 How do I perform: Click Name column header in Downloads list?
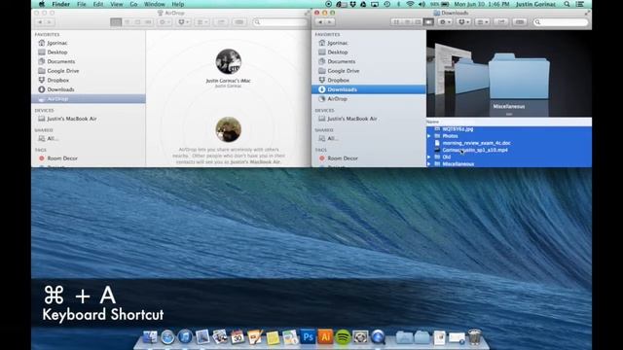509,122
